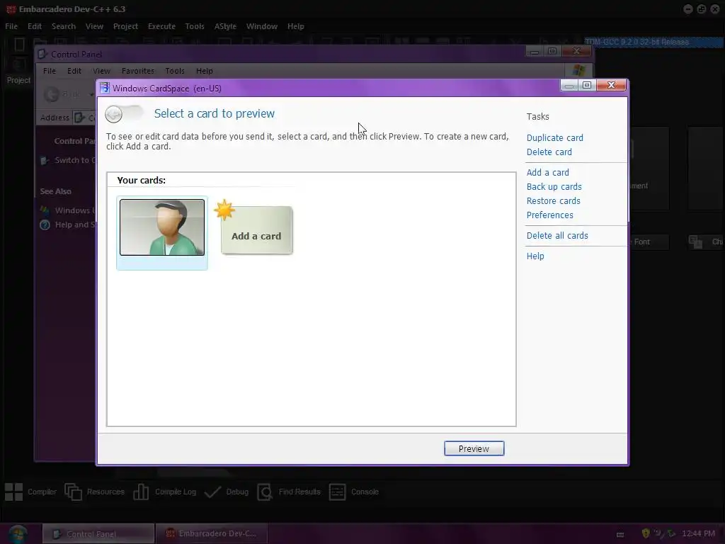Click the Add a card tile
Image resolution: width=725 pixels, height=544 pixels.
[256, 230]
